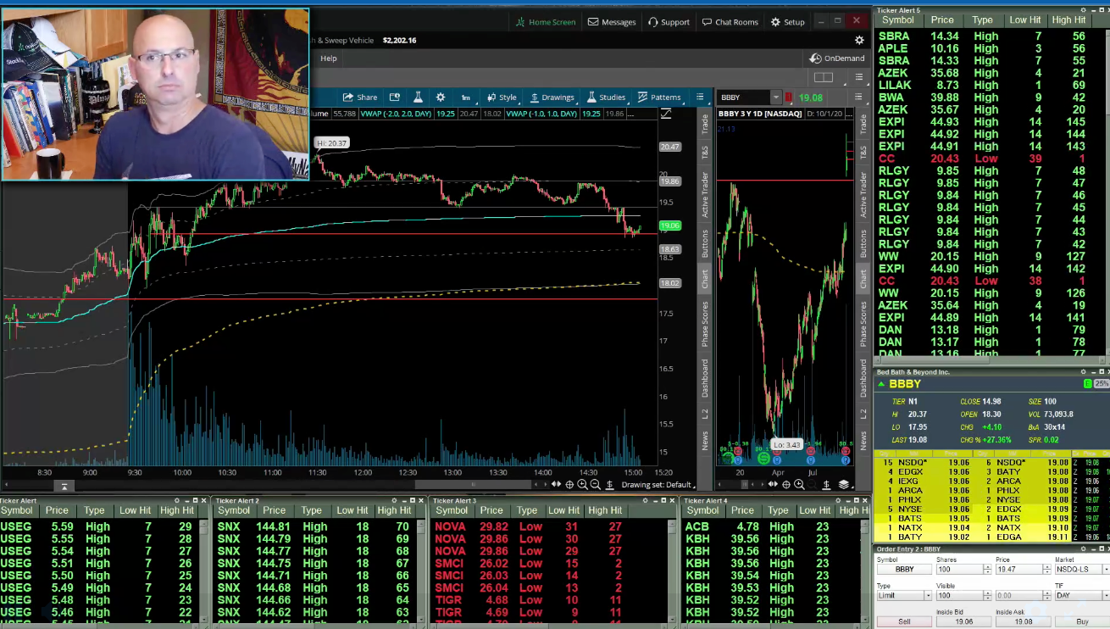The image size is (1110, 629).
Task: Open Ticker Alert 2 settings gear
Action: [394, 500]
